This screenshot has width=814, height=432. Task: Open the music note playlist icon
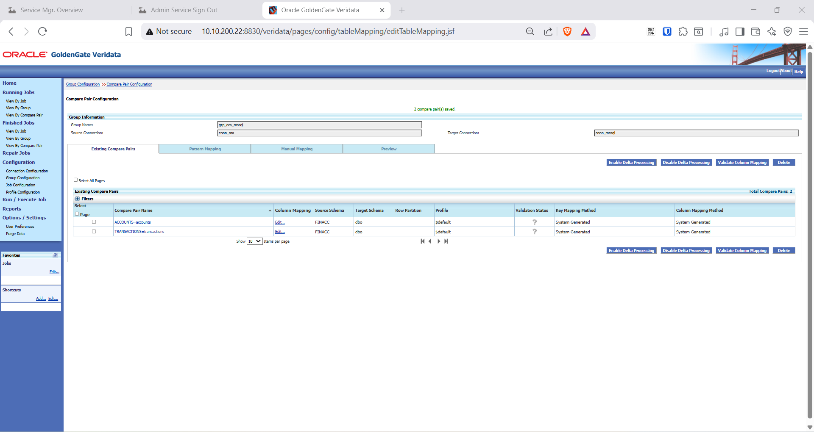(724, 31)
